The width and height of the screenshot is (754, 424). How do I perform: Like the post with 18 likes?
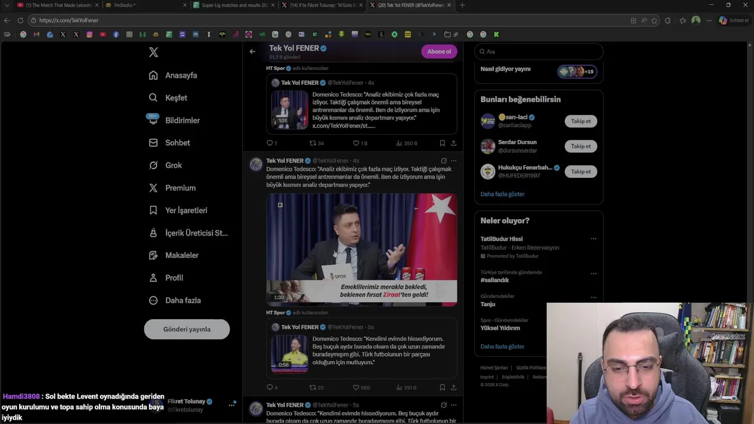click(360, 143)
